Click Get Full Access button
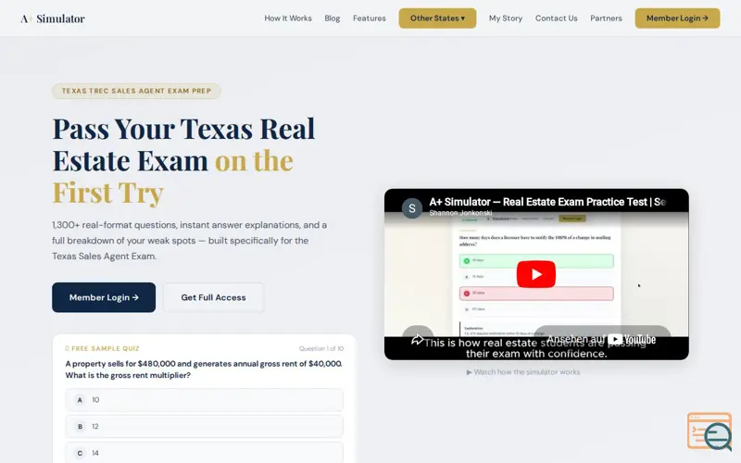 (x=213, y=297)
